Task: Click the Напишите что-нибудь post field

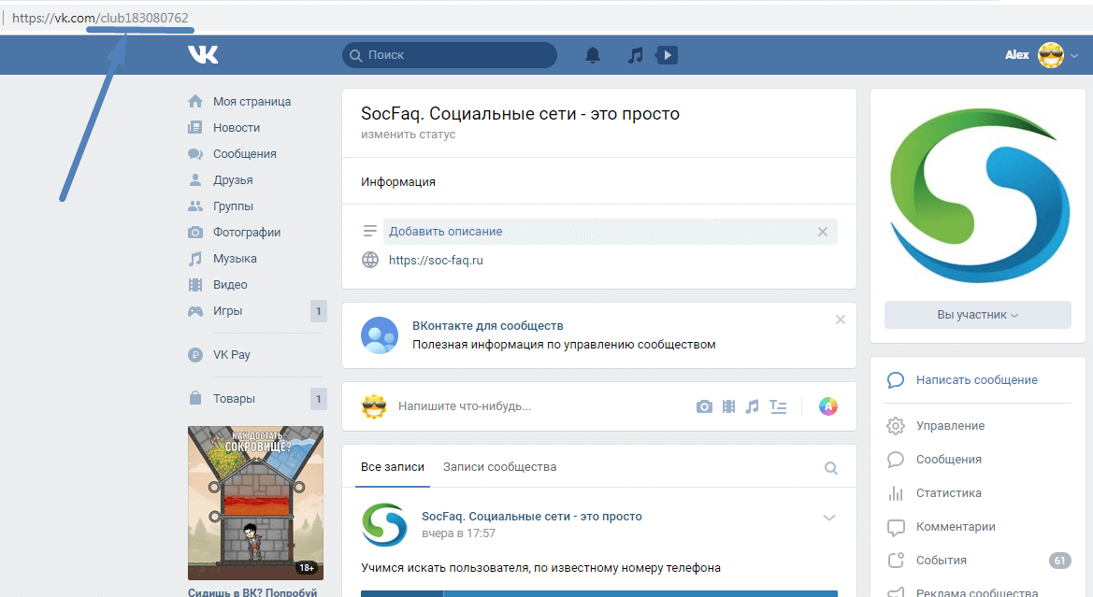Action: click(465, 406)
